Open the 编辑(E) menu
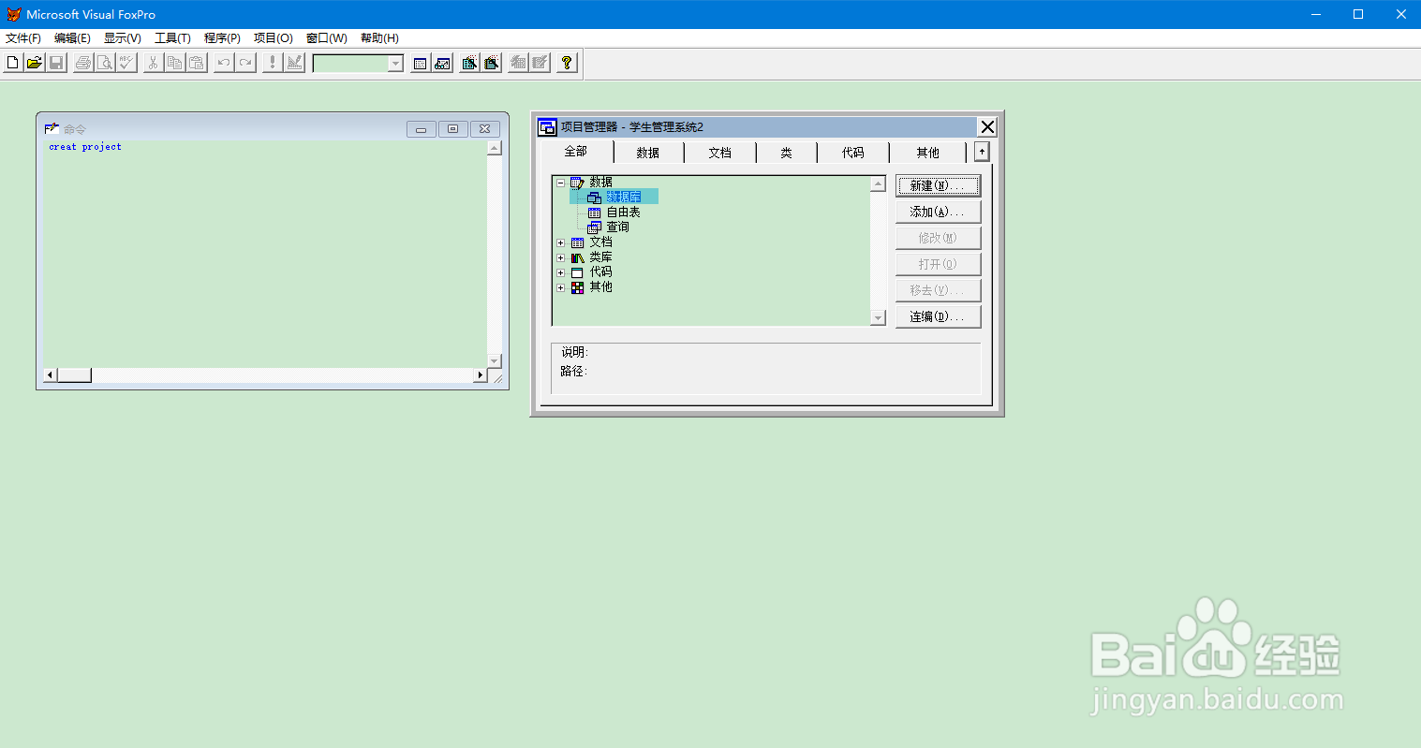 click(72, 38)
